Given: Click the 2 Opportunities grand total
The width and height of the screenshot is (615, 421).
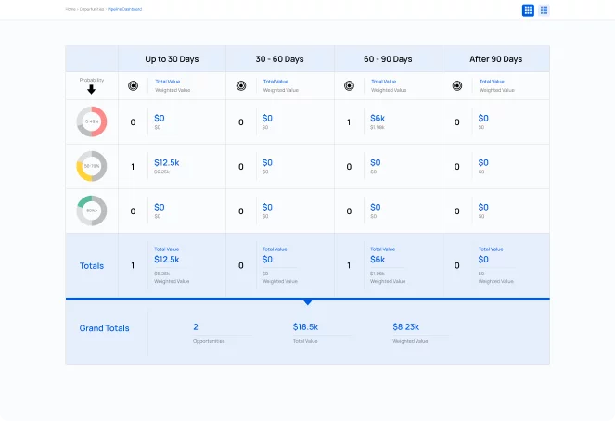Looking at the screenshot, I should (196, 327).
